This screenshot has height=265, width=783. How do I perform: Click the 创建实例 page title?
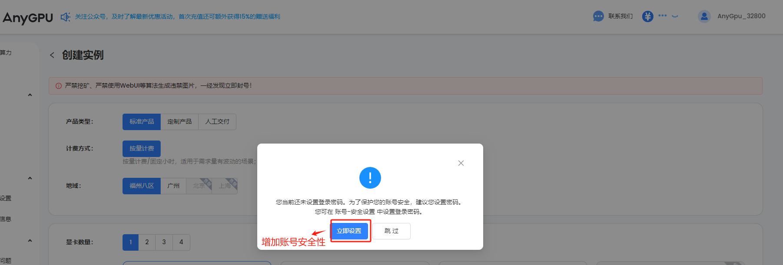point(83,55)
